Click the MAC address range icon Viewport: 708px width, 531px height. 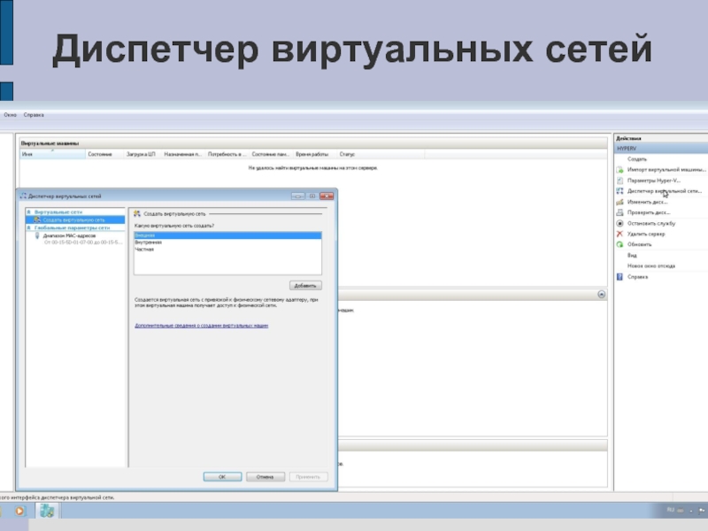[37, 235]
